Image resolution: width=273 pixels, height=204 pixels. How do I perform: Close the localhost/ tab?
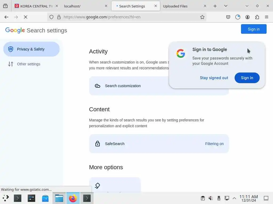(106, 6)
